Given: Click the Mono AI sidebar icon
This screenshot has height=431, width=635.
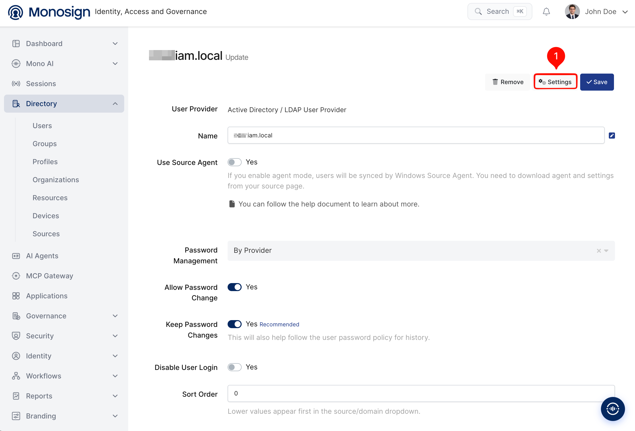Looking at the screenshot, I should [16, 64].
